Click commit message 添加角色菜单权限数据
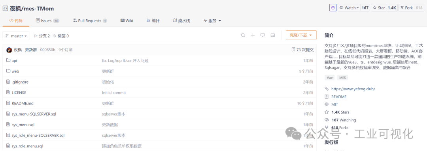 [122, 146]
